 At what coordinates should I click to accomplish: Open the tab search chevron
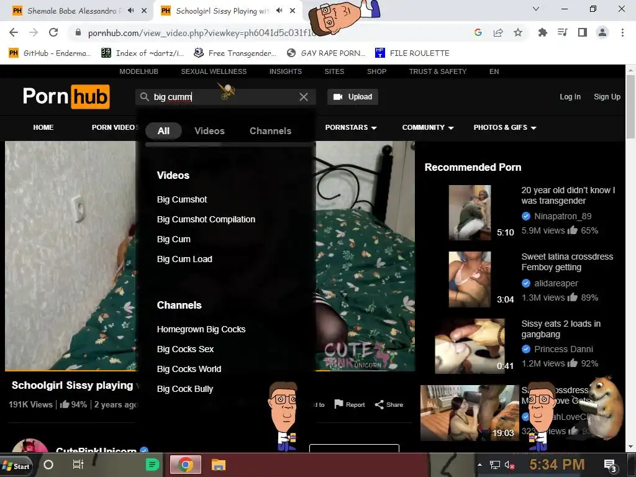pyautogui.click(x=536, y=9)
